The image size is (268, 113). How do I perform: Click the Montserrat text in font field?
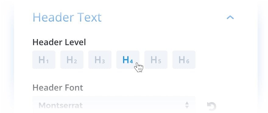pos(61,105)
